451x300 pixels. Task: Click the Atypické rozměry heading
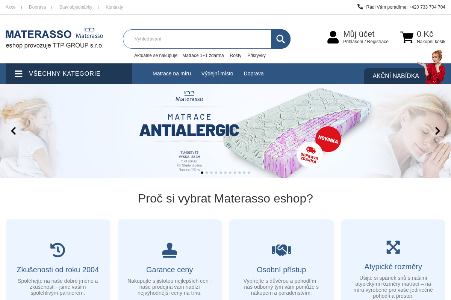click(393, 267)
